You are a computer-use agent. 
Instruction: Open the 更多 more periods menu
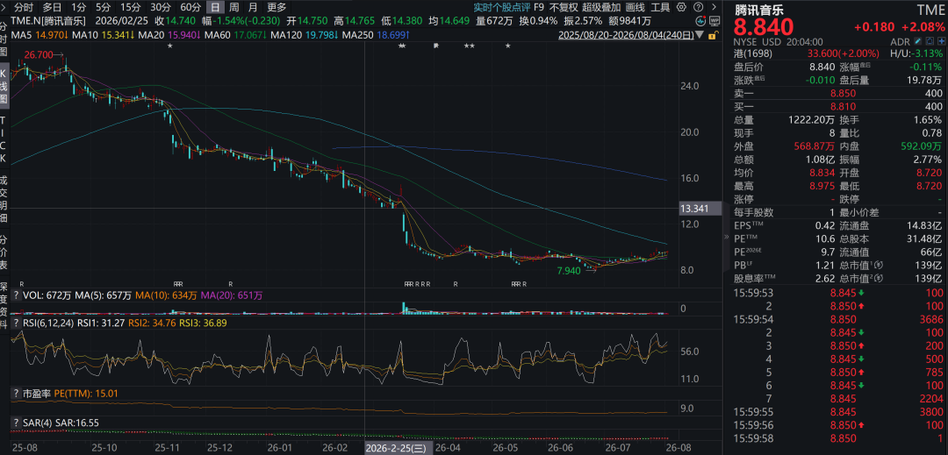point(276,8)
